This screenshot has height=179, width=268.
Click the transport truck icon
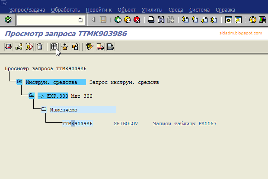100,46
